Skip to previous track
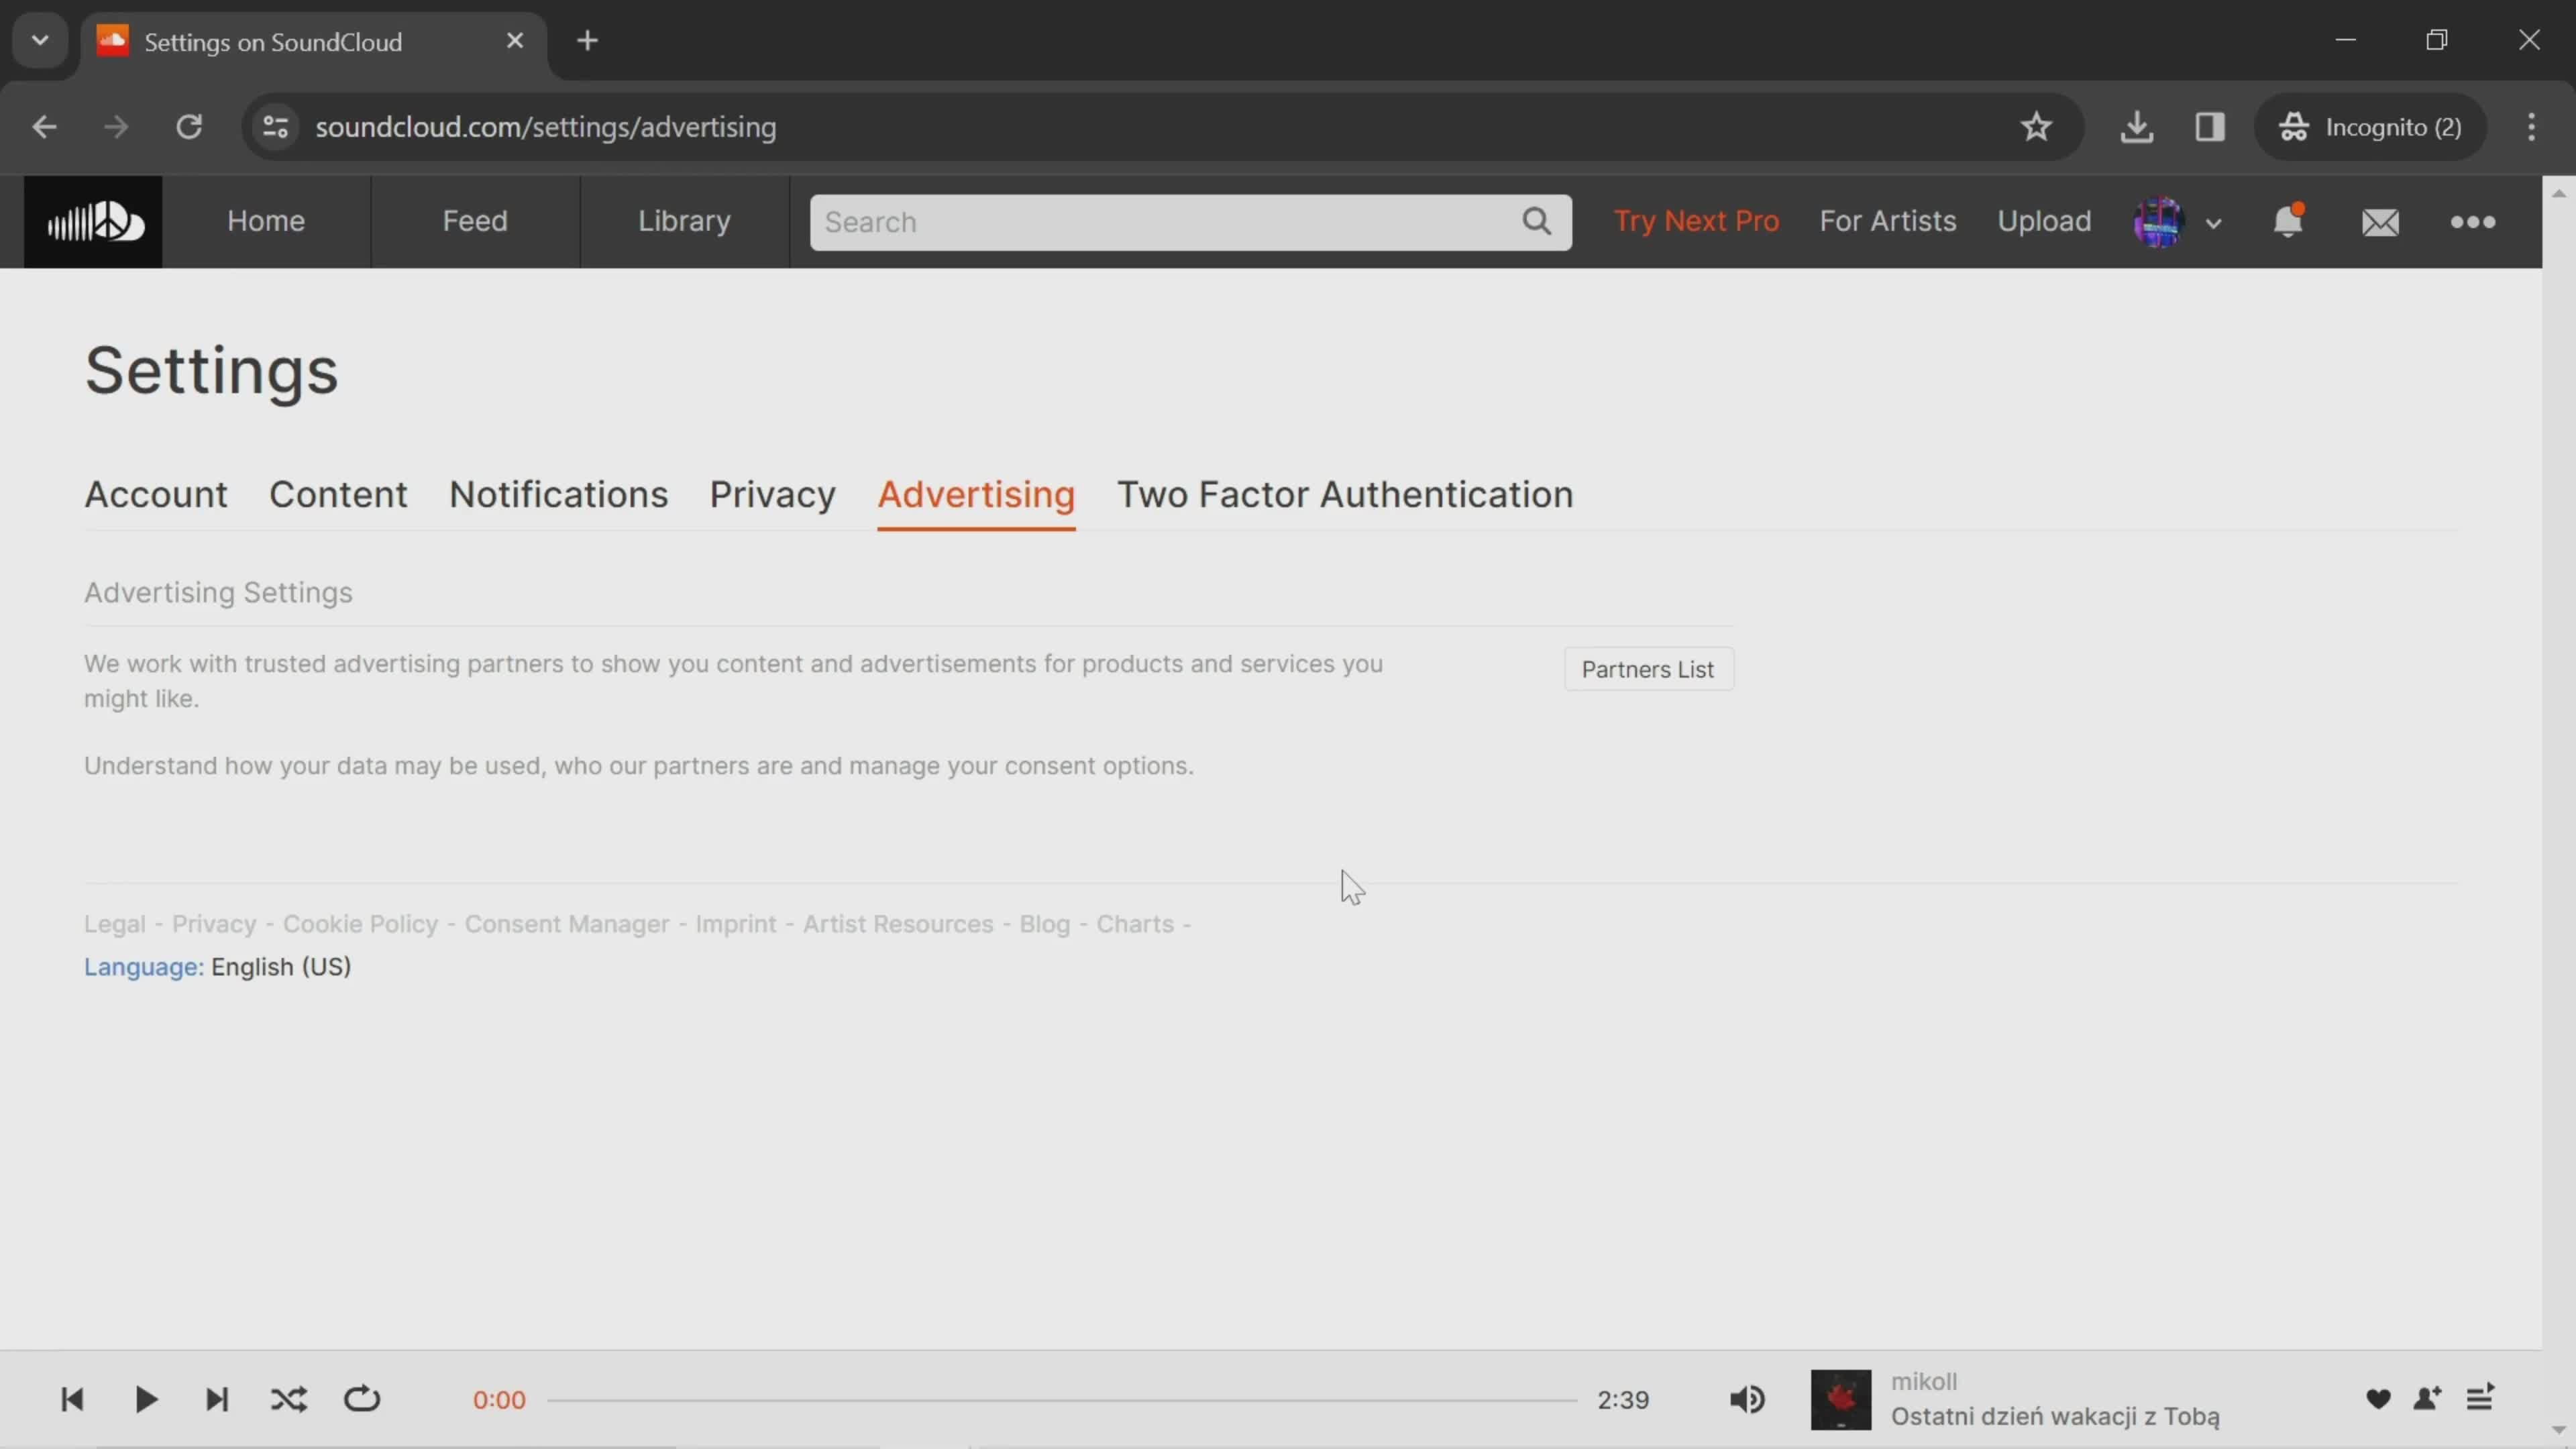 click(x=72, y=1399)
